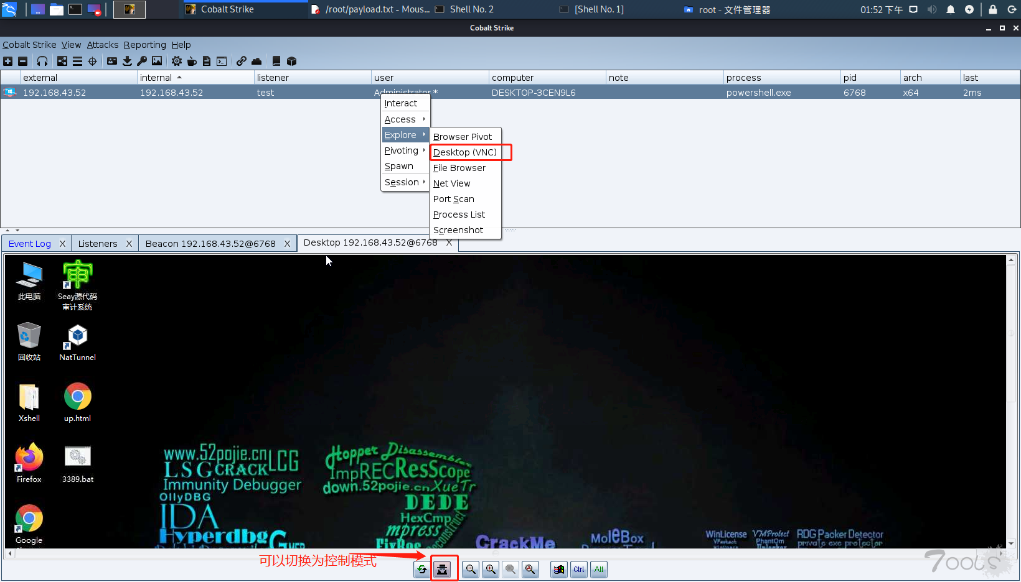This screenshot has width=1021, height=582.
Task: Select Spawn from context menu
Action: click(405, 166)
